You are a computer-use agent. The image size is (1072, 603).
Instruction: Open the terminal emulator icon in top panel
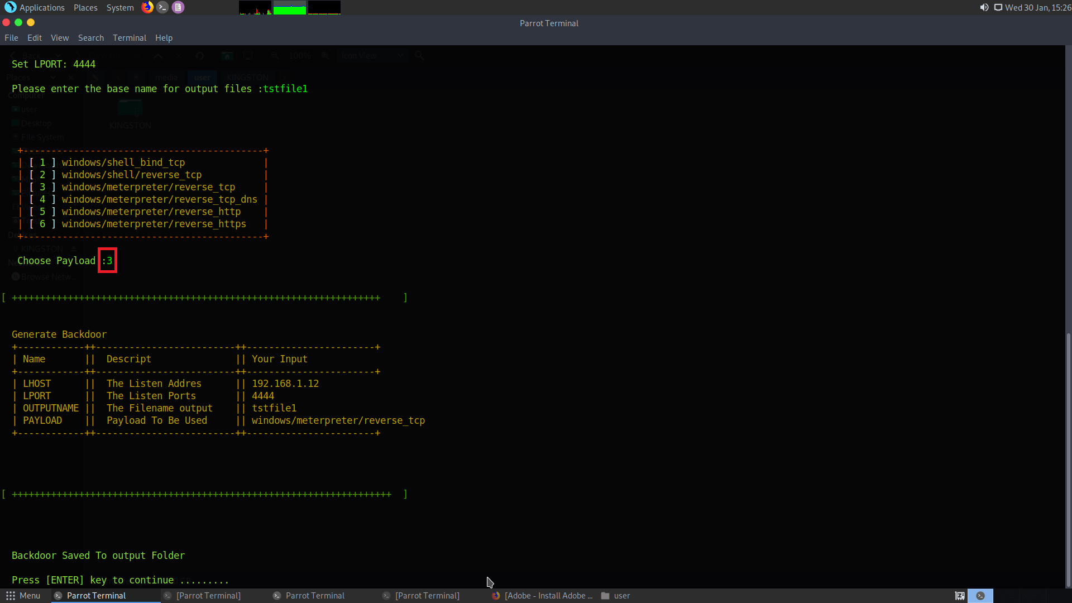[162, 7]
